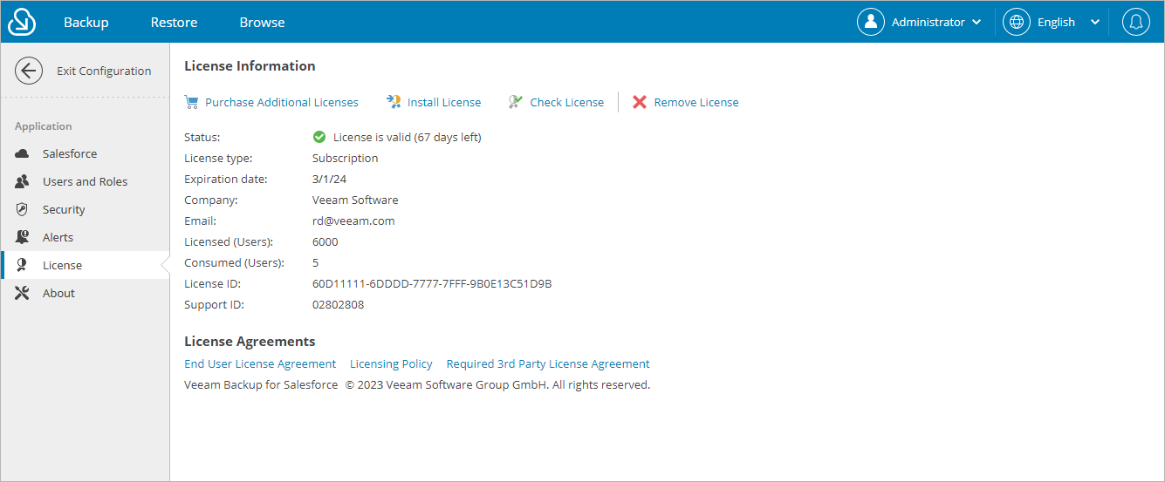1165x482 pixels.
Task: Click Check License
Action: pyautogui.click(x=567, y=102)
